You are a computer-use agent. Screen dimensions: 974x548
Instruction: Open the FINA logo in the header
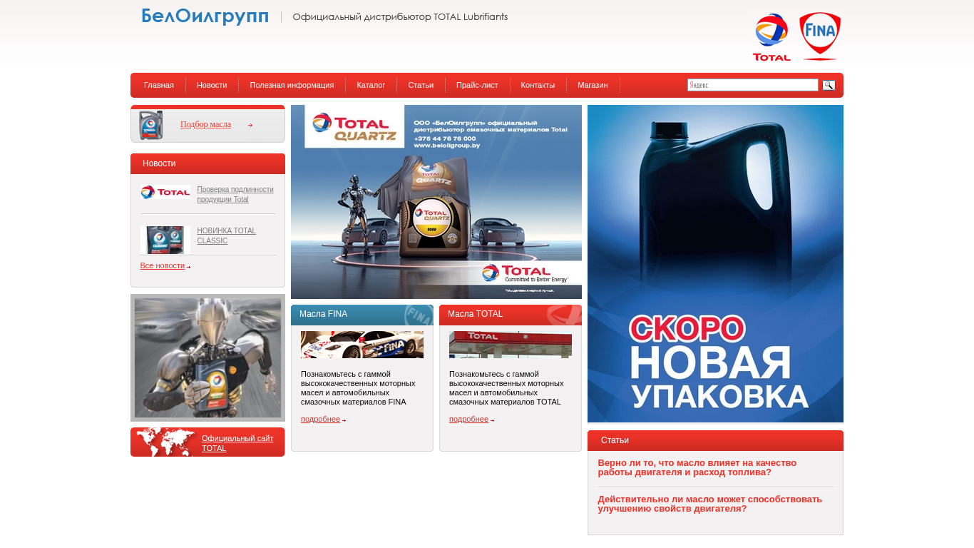(x=820, y=36)
